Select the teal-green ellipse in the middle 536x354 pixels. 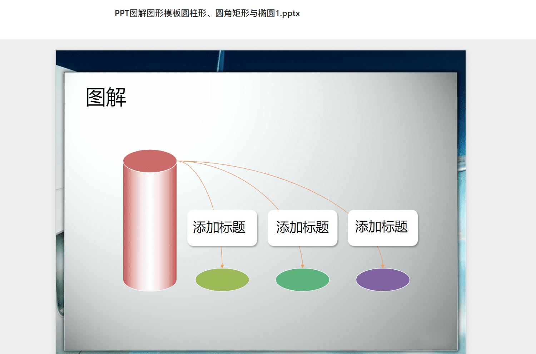pyautogui.click(x=303, y=280)
